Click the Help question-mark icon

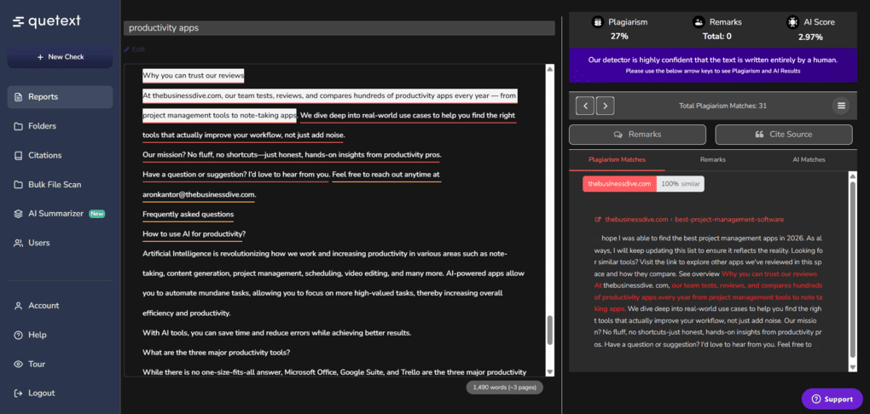pyautogui.click(x=18, y=335)
